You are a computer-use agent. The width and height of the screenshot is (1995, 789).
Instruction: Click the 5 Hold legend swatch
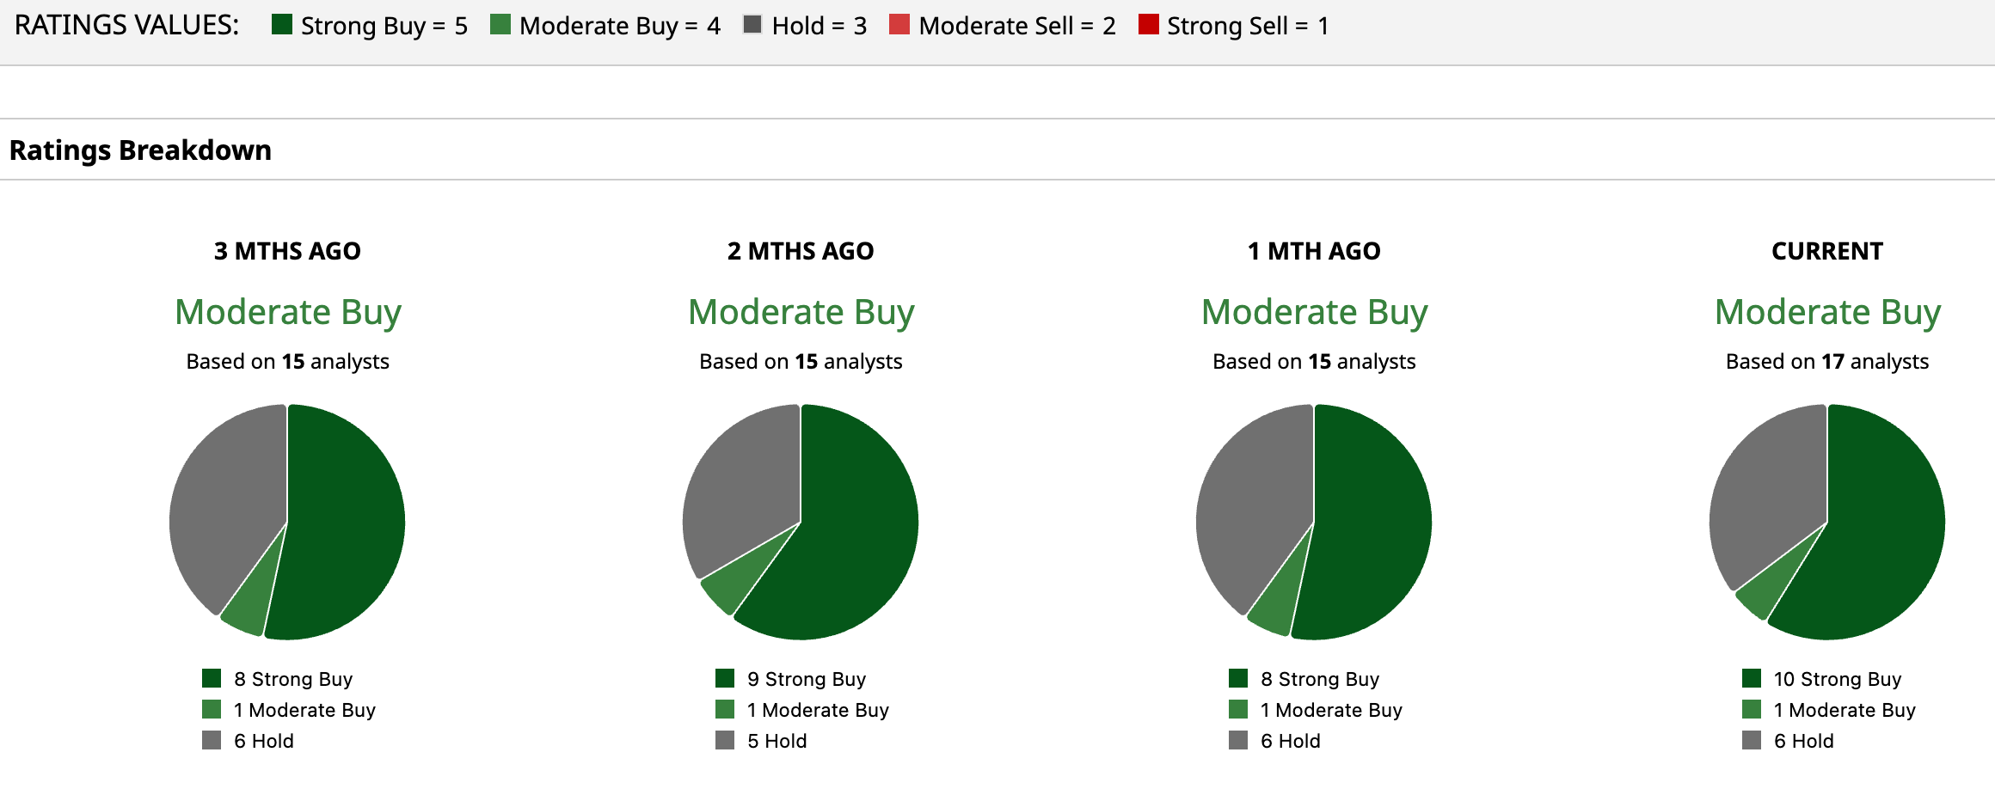click(x=725, y=741)
